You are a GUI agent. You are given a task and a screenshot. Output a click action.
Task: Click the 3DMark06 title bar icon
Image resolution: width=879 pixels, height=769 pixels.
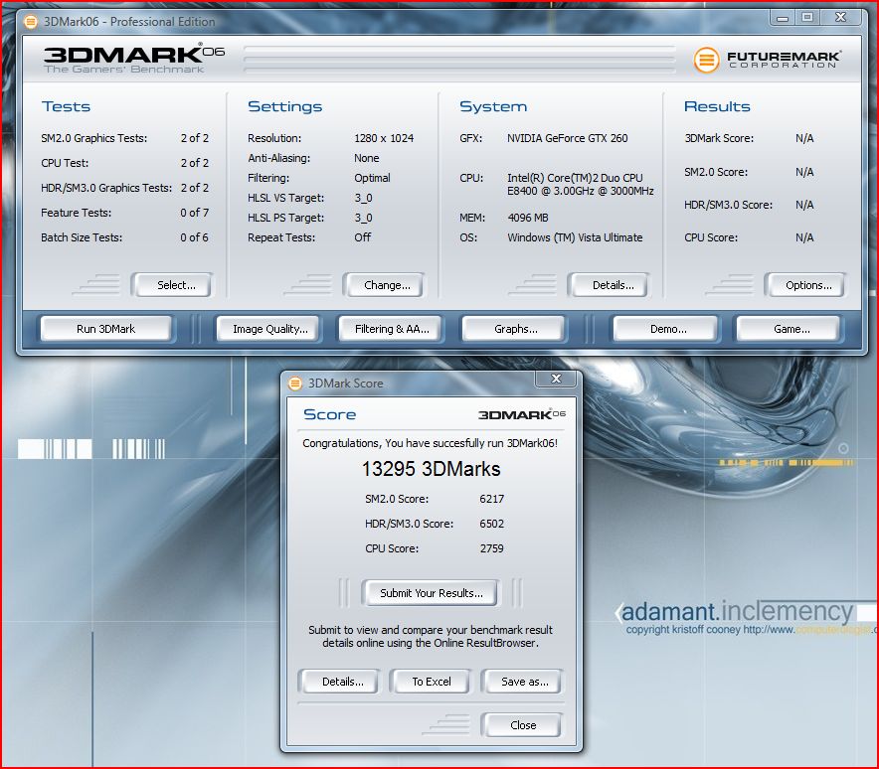[31, 22]
